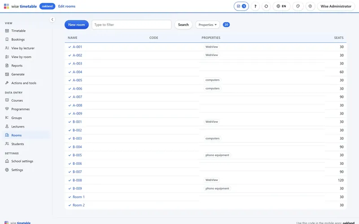Open Timetable in the sidebar
359x224 pixels.
click(18, 30)
